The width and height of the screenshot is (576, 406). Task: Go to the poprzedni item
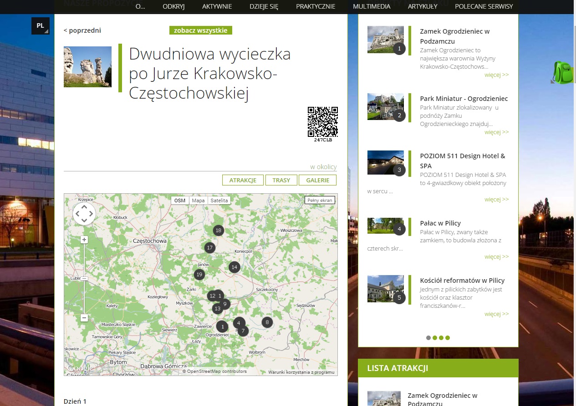tap(82, 30)
